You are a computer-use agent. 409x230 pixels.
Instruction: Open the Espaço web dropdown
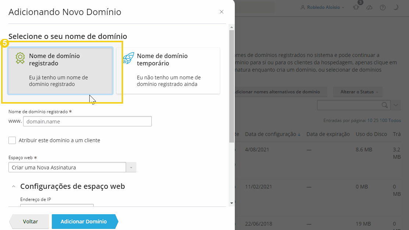click(72, 167)
